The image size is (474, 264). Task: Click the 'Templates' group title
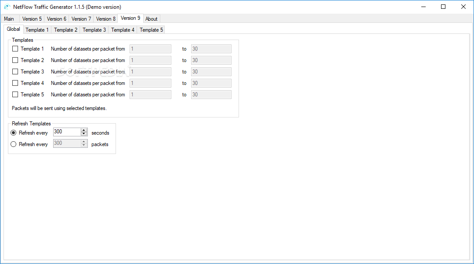23,40
